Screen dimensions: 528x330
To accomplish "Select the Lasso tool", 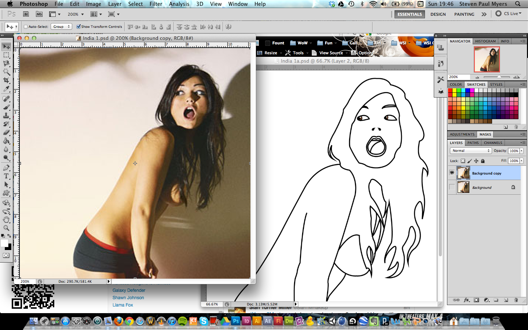I will pos(6,63).
